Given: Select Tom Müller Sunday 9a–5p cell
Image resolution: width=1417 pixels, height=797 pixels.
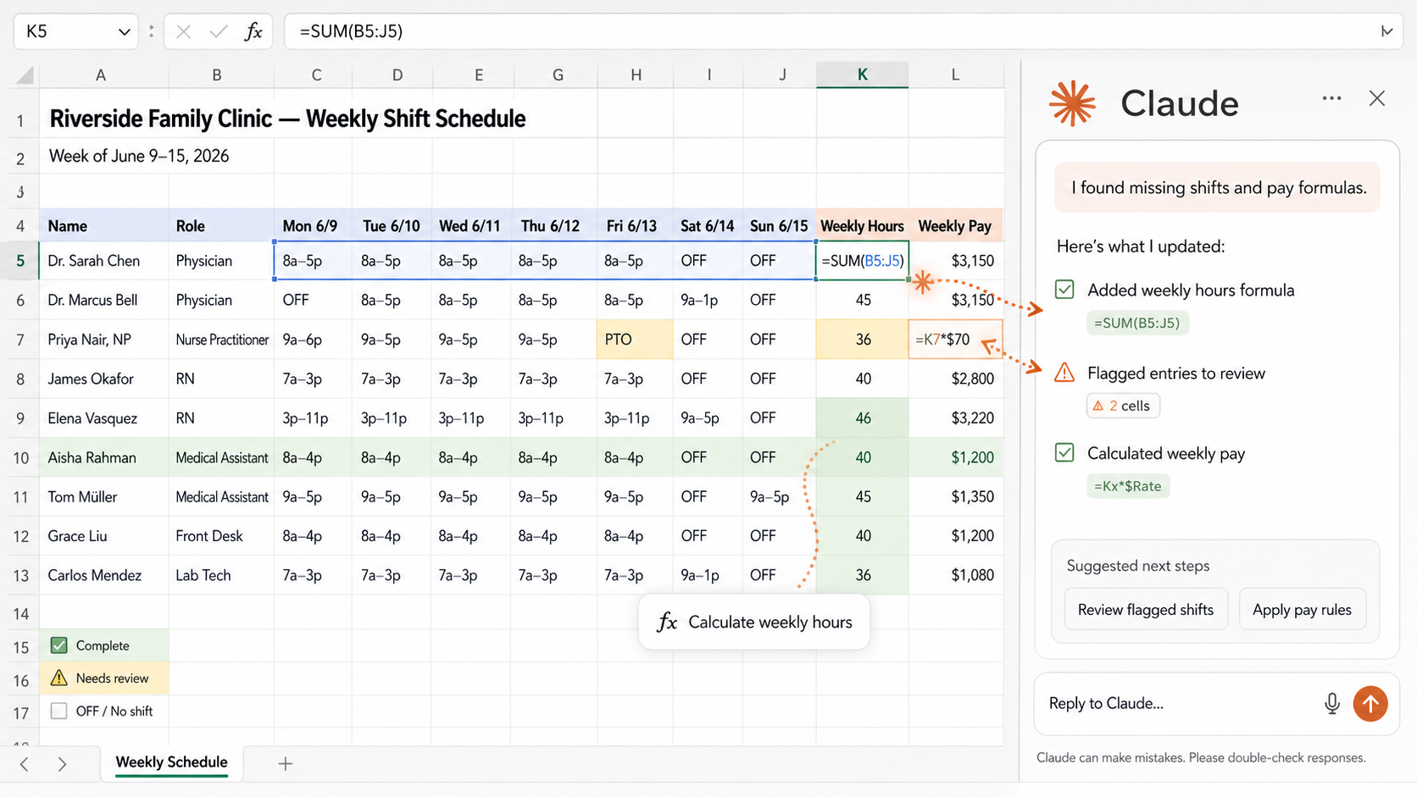Looking at the screenshot, I should click(x=779, y=496).
